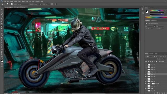Select the Layer 2 copy 5 row
167x94 pixels.
pyautogui.click(x=156, y=72)
